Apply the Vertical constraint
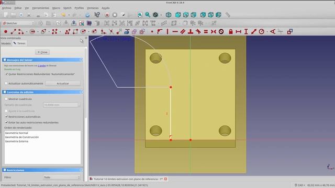335x188 pixels. (x=167, y=32)
